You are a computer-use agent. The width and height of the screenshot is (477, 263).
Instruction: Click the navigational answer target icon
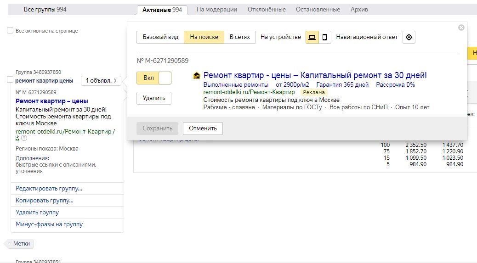point(409,37)
